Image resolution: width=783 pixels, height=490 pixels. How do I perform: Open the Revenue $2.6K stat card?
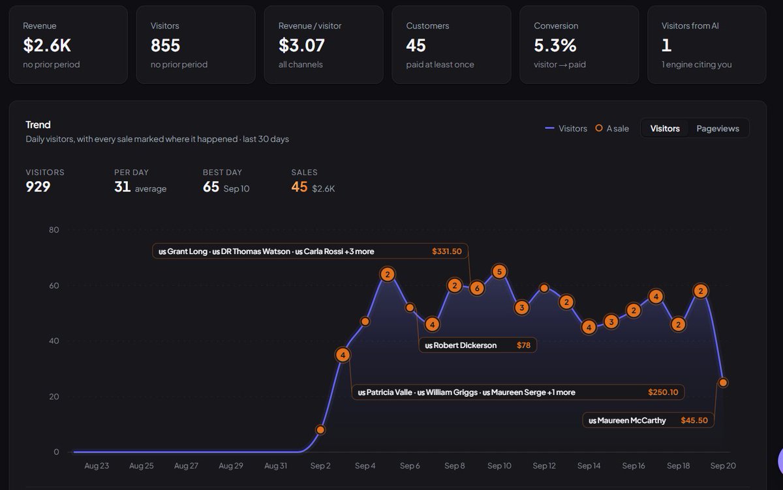pyautogui.click(x=69, y=45)
